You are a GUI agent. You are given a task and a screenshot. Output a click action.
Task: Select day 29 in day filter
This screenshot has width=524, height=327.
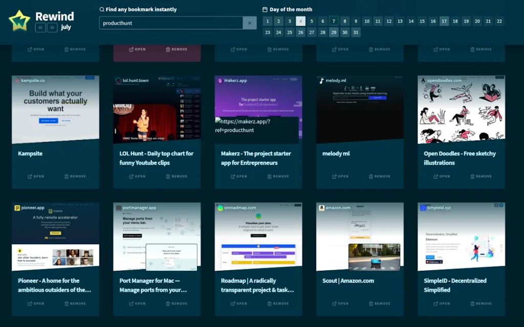334,32
